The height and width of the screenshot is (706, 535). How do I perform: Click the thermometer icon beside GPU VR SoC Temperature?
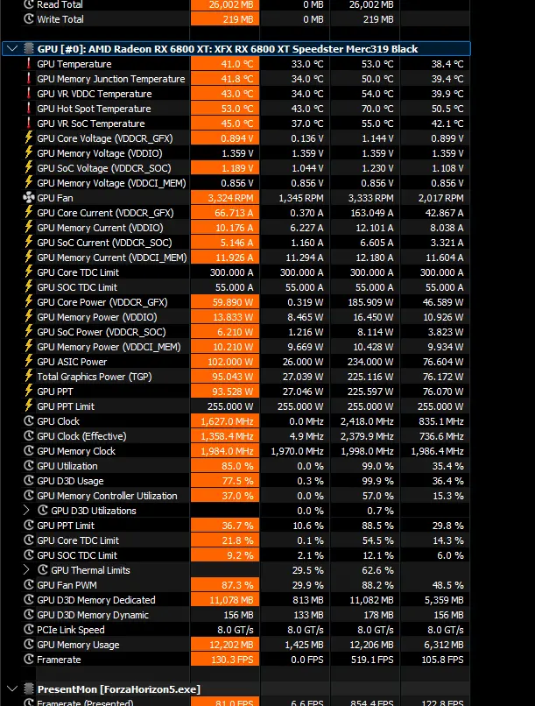(x=29, y=123)
